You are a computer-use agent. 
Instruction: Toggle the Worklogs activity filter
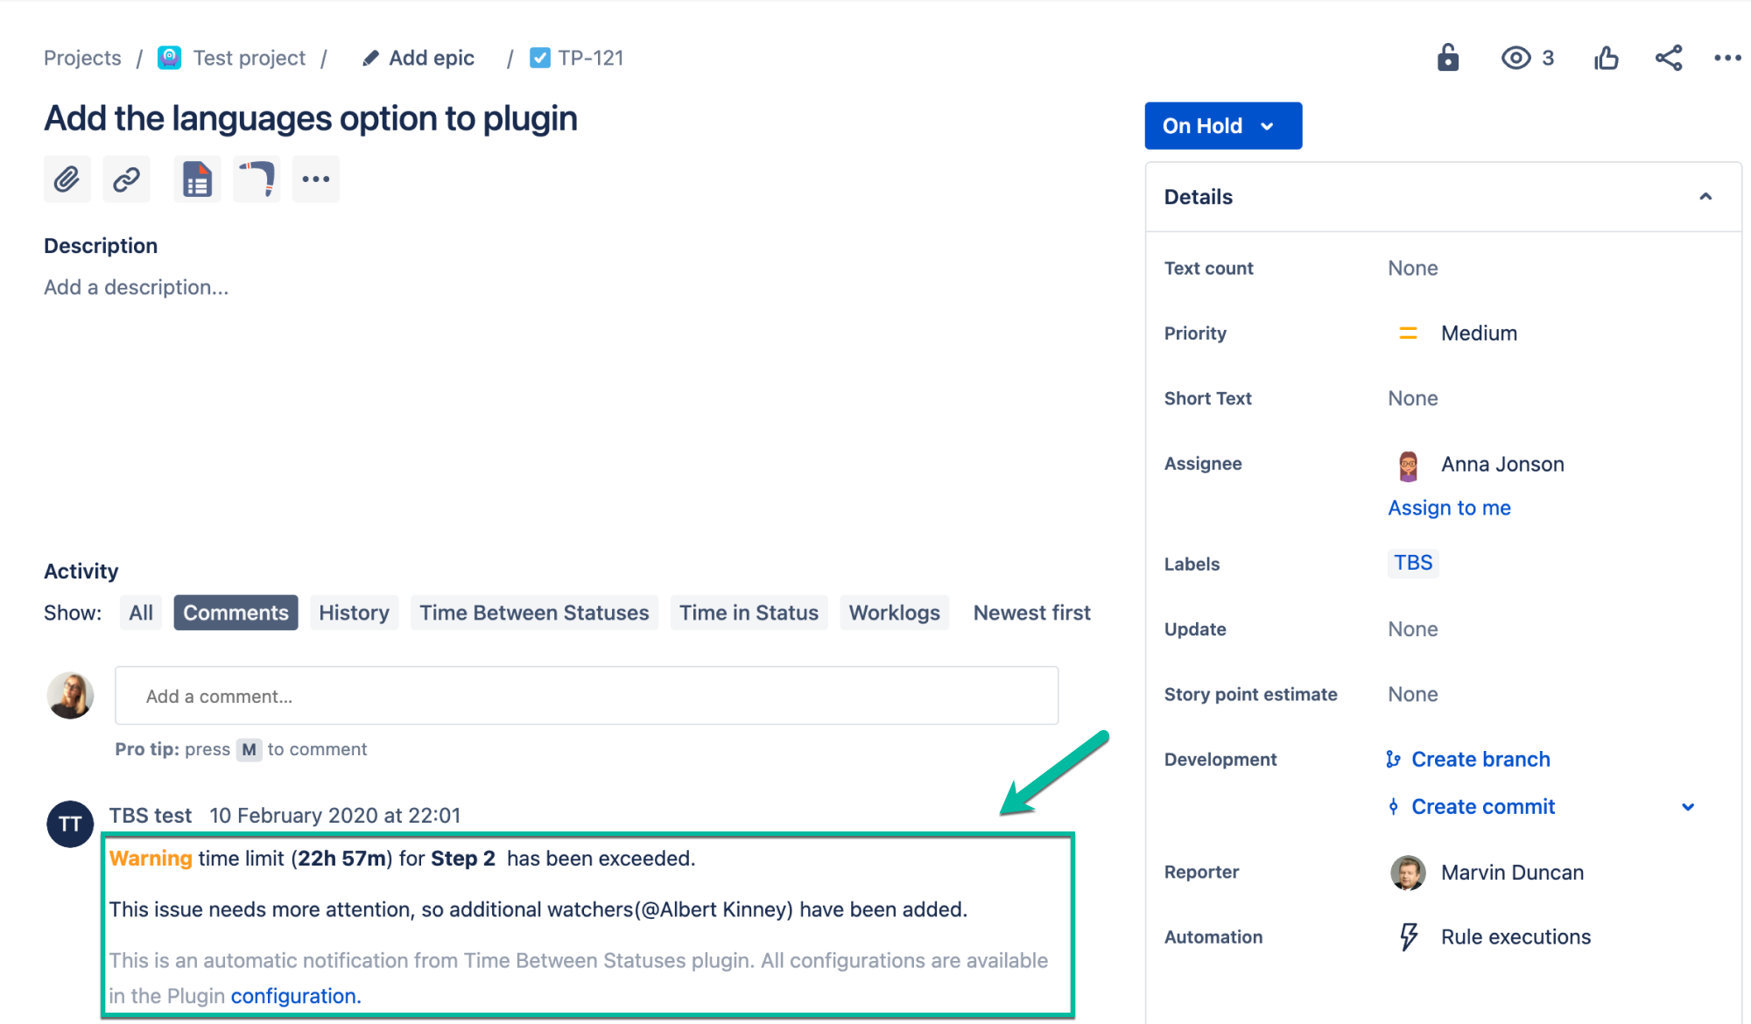[x=894, y=612]
